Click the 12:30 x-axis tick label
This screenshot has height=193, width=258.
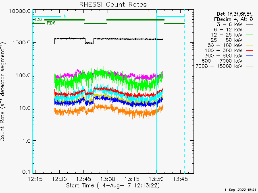coord(59,179)
